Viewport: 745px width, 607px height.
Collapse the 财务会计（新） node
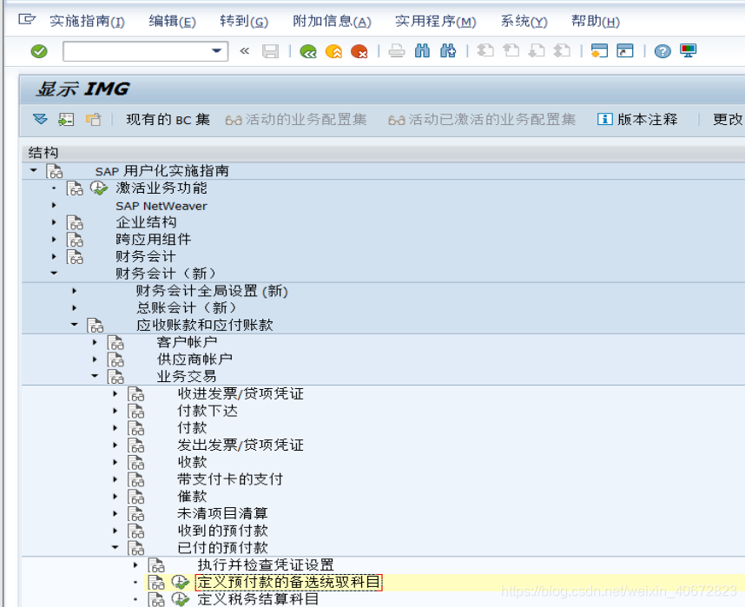point(54,273)
